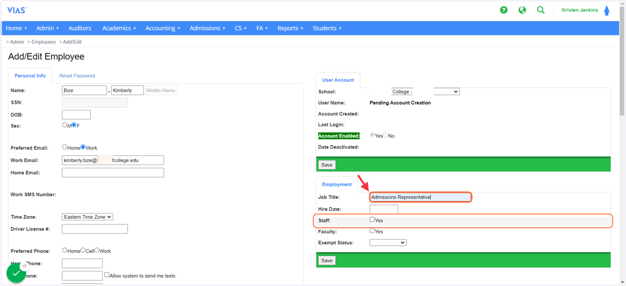Expand the Exempt Status dropdown
Screen dimensions: 626x286
388,243
